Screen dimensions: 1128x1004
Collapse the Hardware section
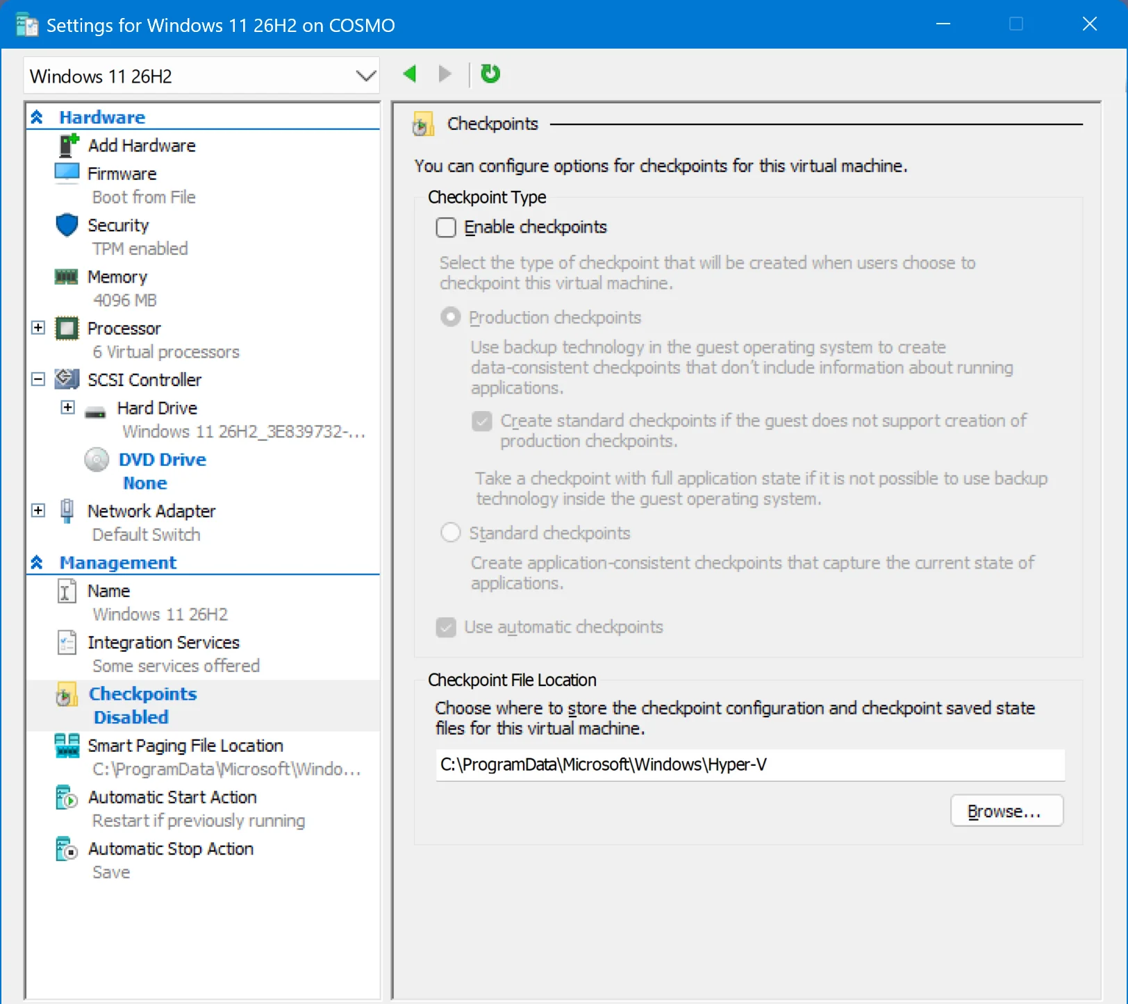coord(37,117)
